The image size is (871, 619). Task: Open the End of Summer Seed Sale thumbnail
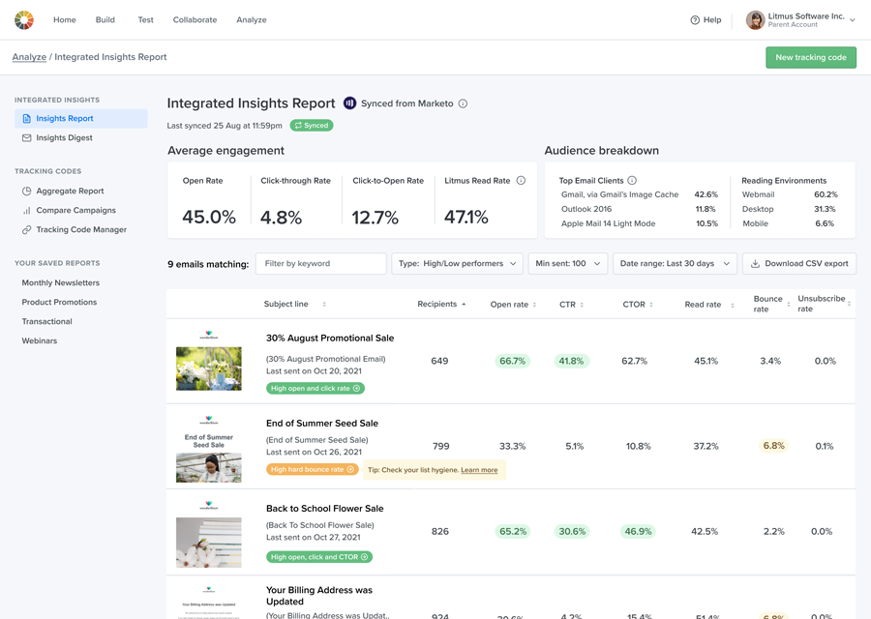pos(209,449)
